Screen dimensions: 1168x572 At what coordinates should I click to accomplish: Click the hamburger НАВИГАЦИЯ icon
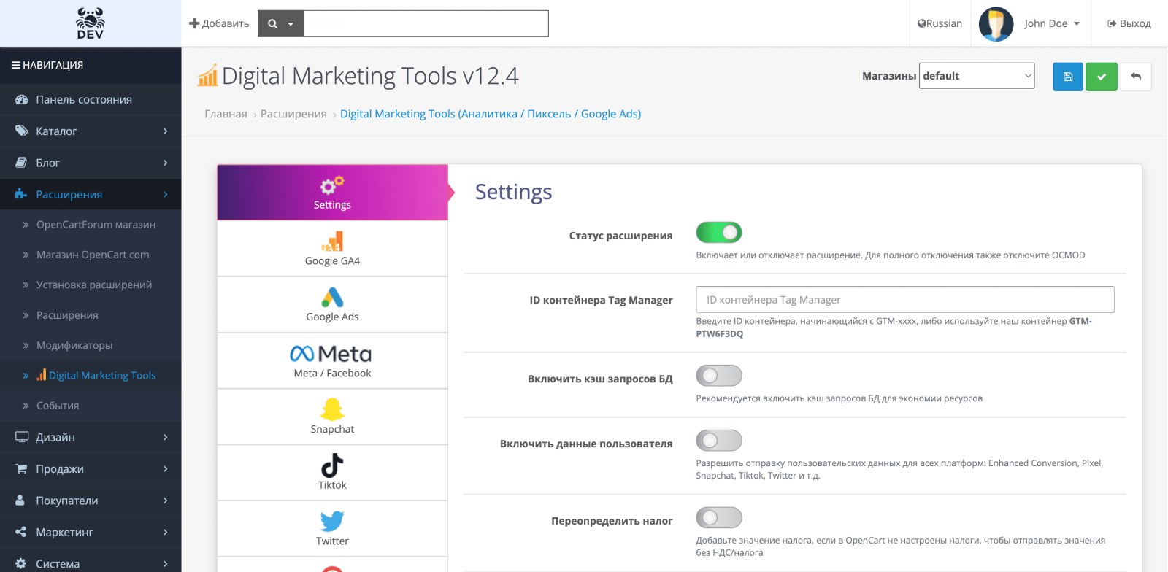click(15, 65)
